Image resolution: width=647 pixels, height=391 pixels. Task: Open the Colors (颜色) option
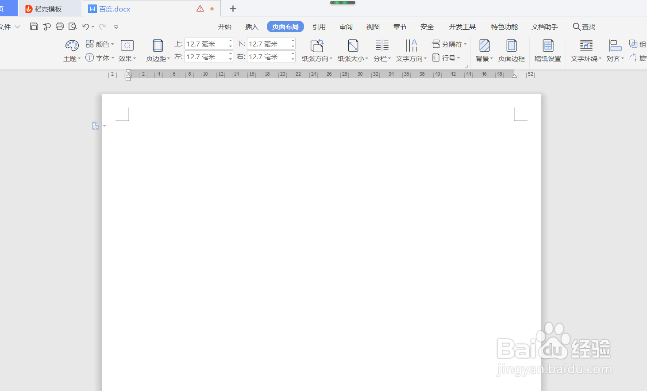[x=100, y=44]
